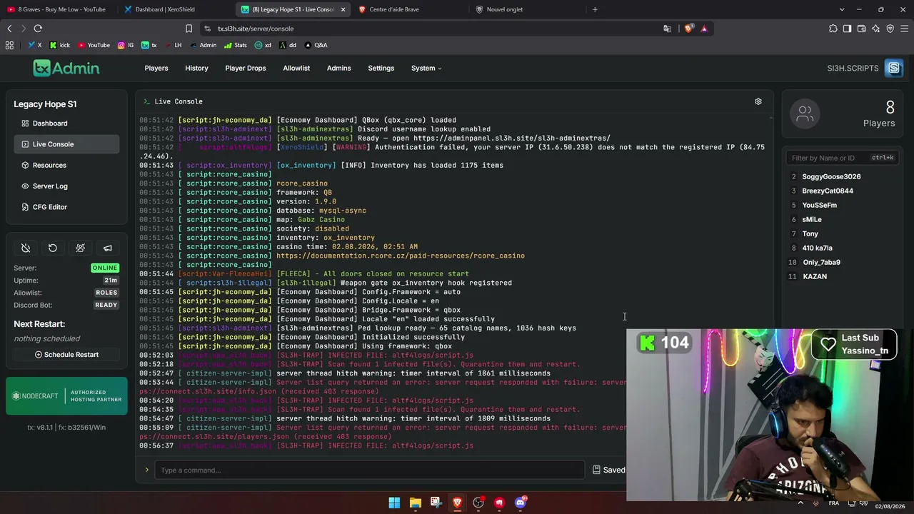Select player KAZAN
Screen dimensions: 914x514
(815, 276)
